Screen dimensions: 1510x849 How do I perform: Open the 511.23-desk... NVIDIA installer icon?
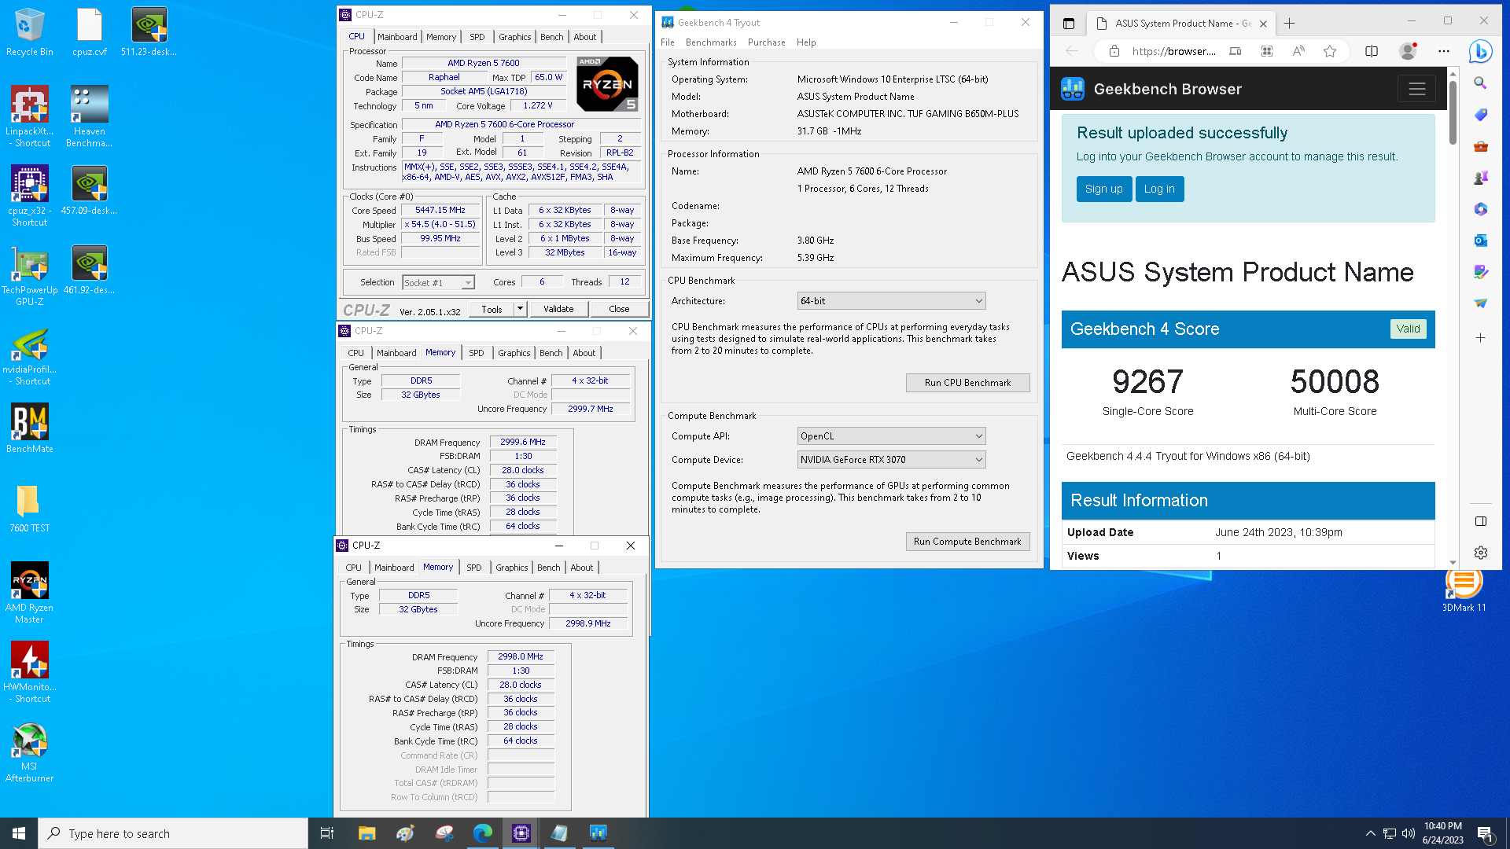pyautogui.click(x=149, y=31)
